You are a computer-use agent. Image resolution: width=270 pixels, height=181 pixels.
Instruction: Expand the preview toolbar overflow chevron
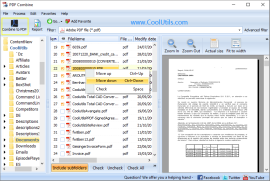[267, 39]
